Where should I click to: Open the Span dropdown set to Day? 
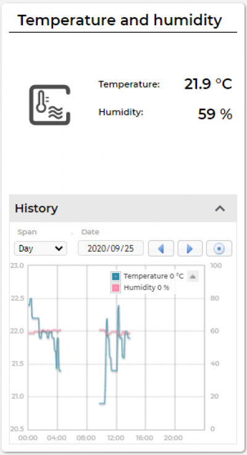click(40, 248)
